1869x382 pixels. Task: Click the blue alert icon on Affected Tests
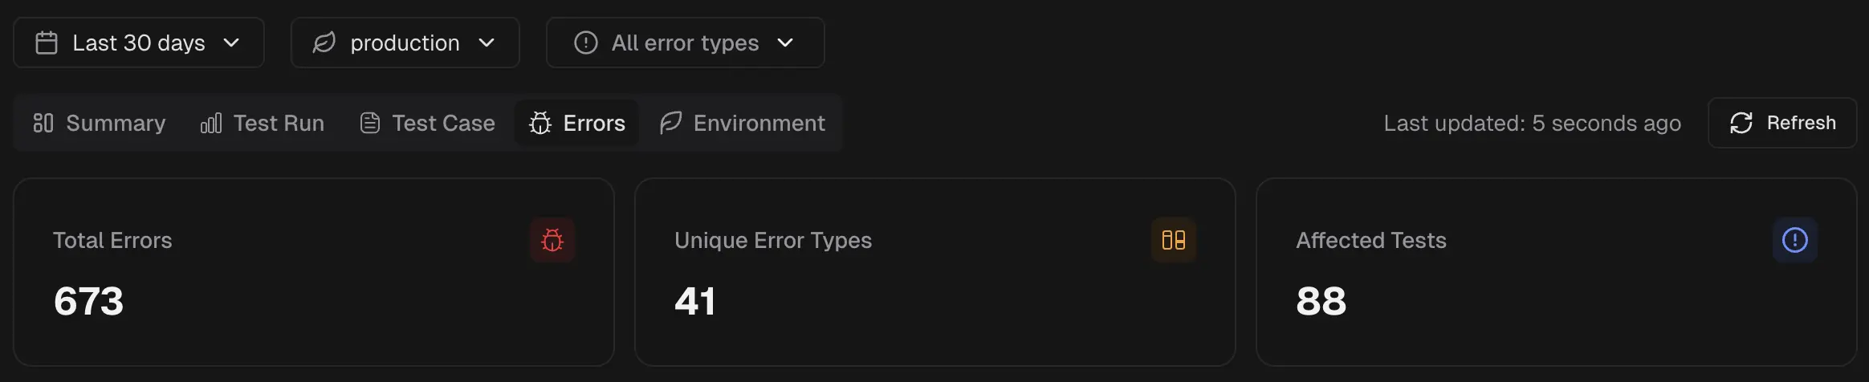tap(1795, 240)
